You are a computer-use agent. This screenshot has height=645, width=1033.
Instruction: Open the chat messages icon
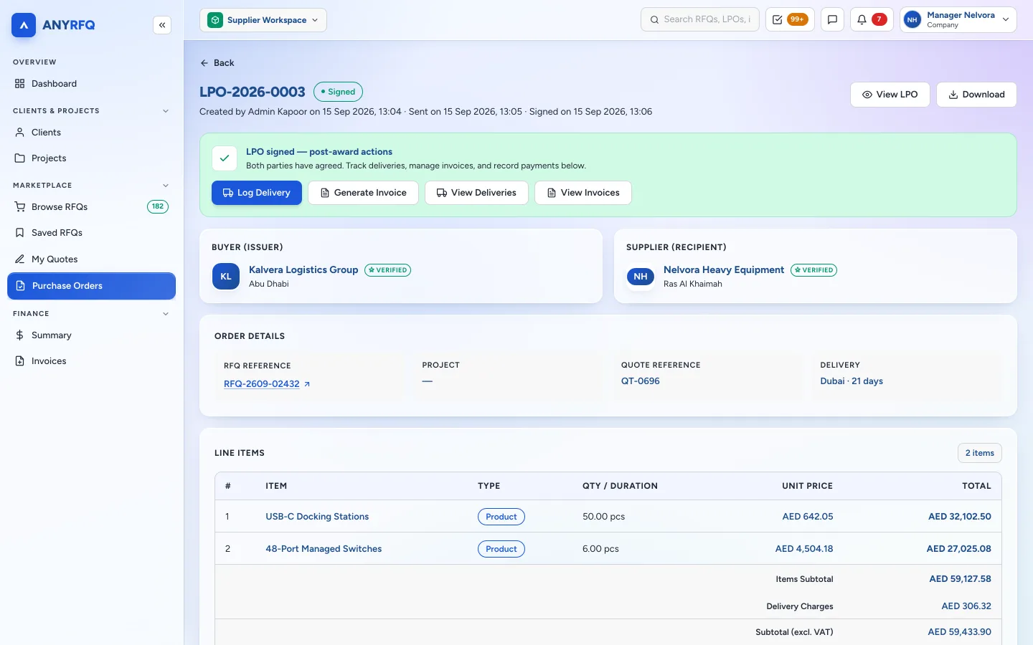coord(832,20)
